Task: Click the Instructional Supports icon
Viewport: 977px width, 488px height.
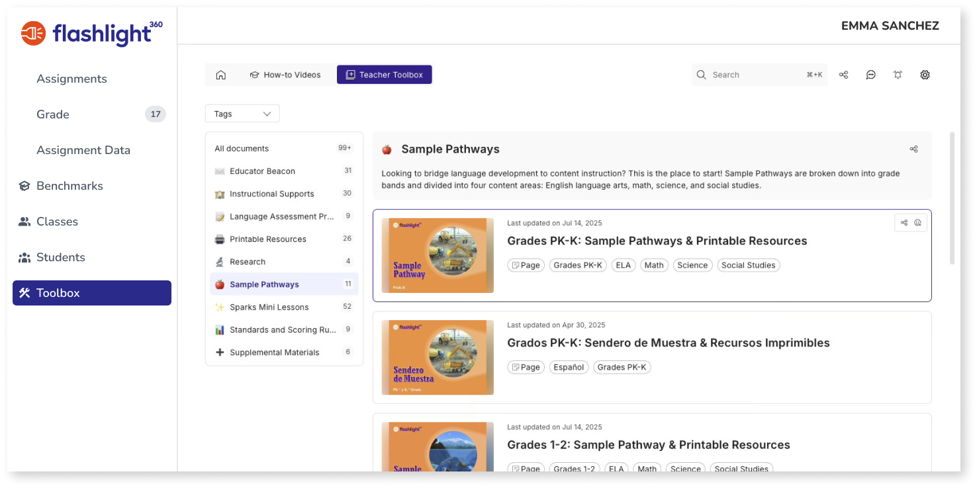Action: coord(220,194)
